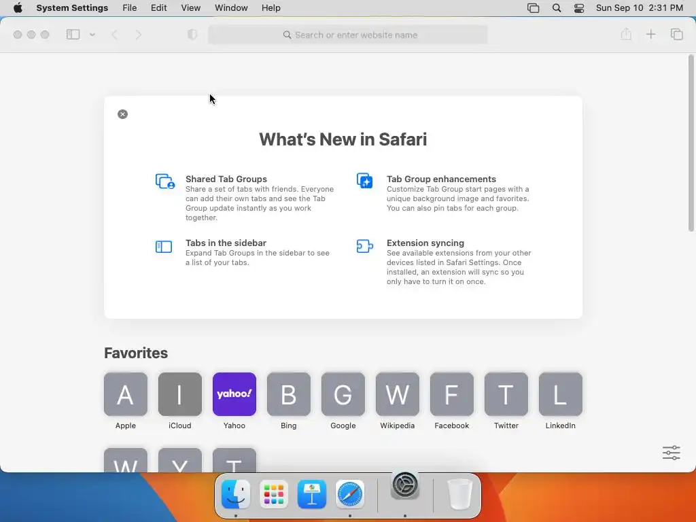Open the Apple menu

[x=18, y=8]
